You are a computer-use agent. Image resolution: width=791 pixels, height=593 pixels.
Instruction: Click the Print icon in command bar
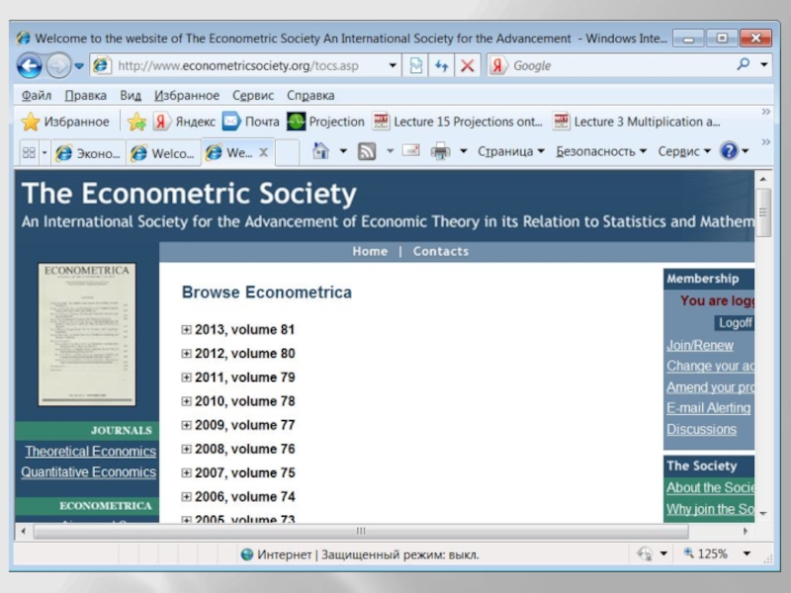440,151
